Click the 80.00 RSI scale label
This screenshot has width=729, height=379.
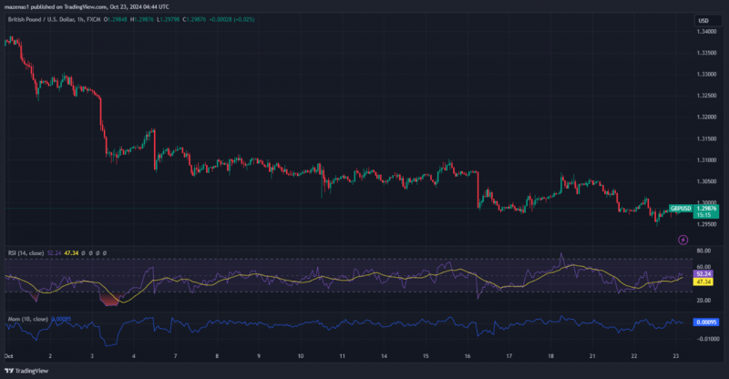703,251
